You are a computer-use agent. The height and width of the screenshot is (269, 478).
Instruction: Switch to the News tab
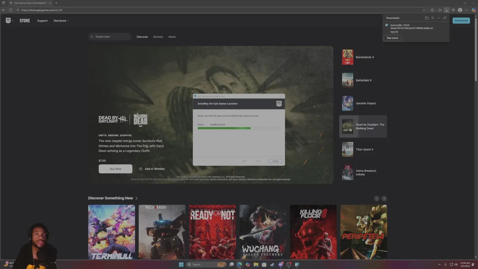tap(172, 37)
